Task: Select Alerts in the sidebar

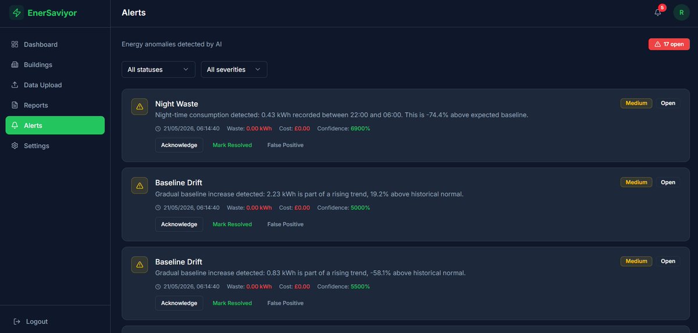Action: click(55, 126)
